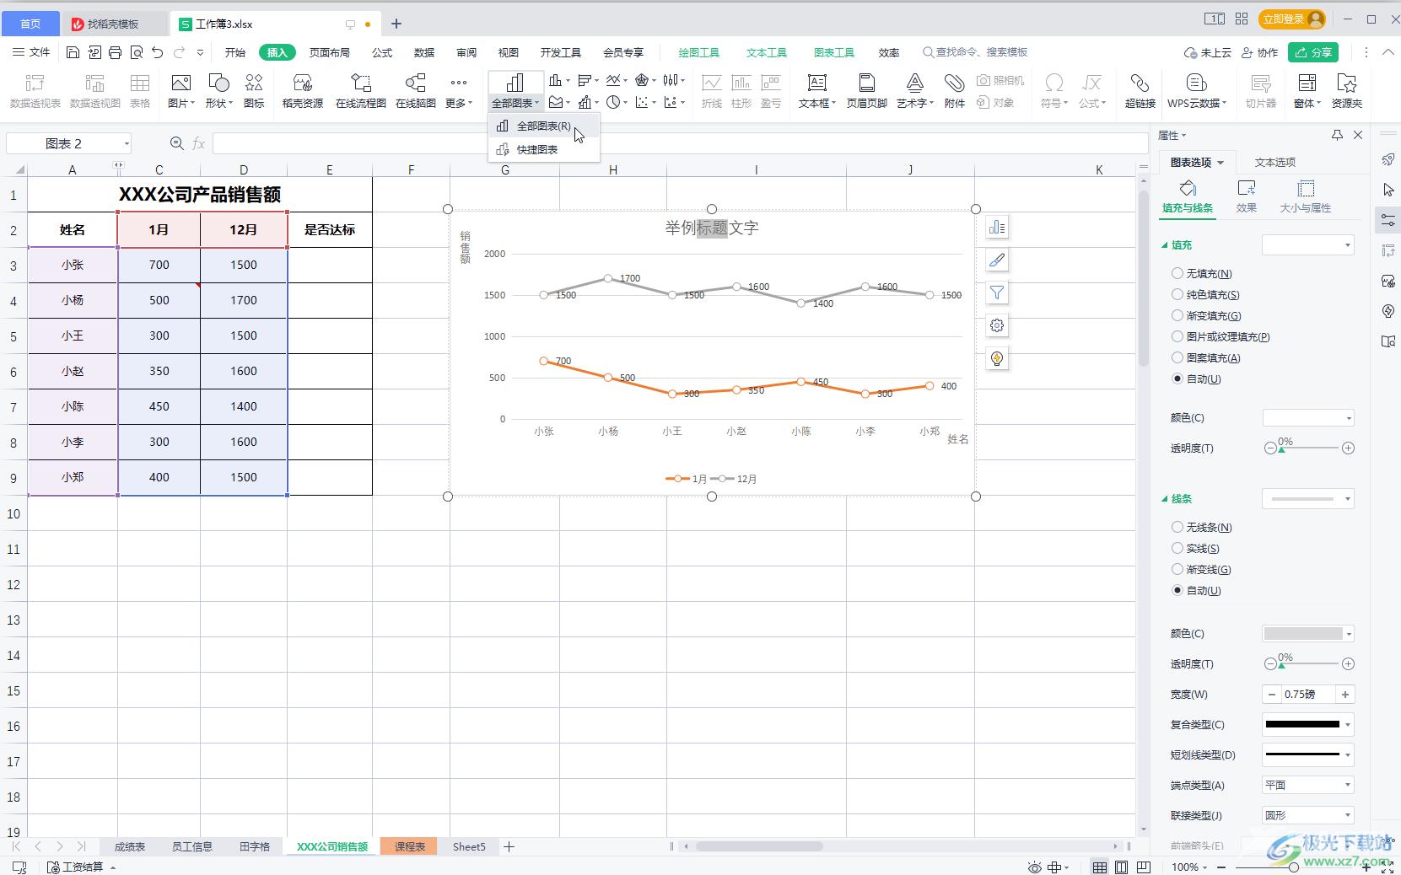The height and width of the screenshot is (875, 1401).
Task: Click the save icon in quick toolbar
Action: (73, 52)
